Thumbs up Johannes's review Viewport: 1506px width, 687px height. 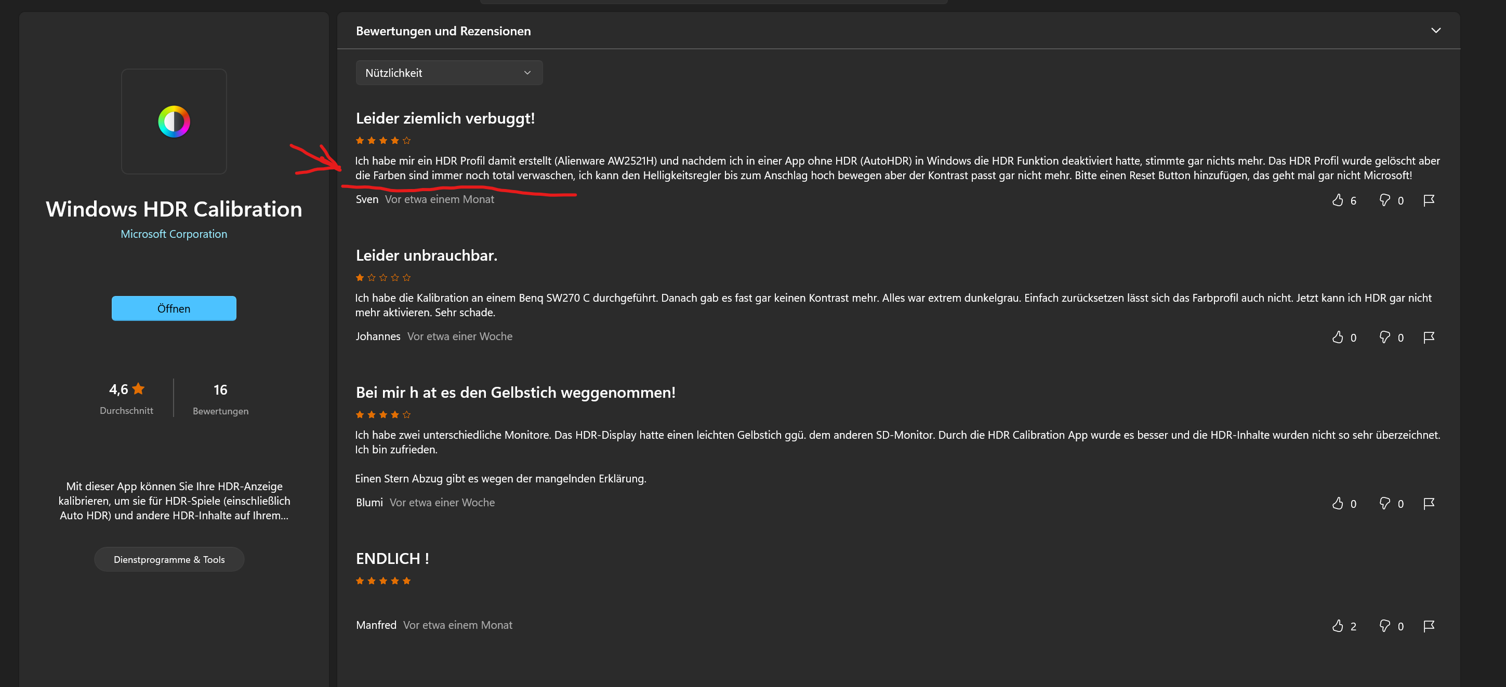tap(1338, 337)
